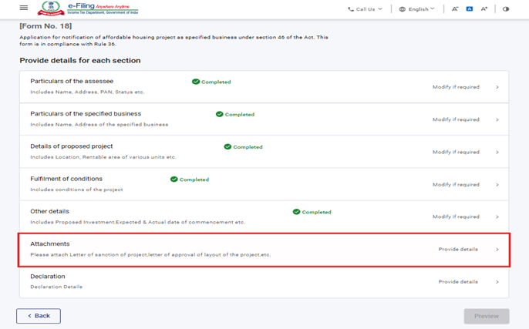529x329 pixels.
Task: Expand Particulars of the assessee chevron
Action: [497, 87]
